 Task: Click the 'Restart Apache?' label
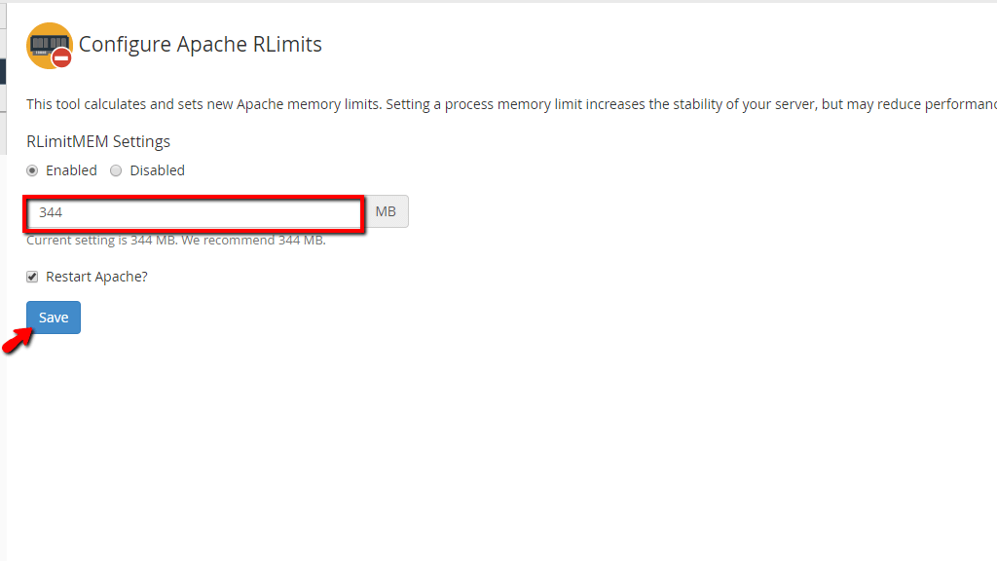coord(96,277)
